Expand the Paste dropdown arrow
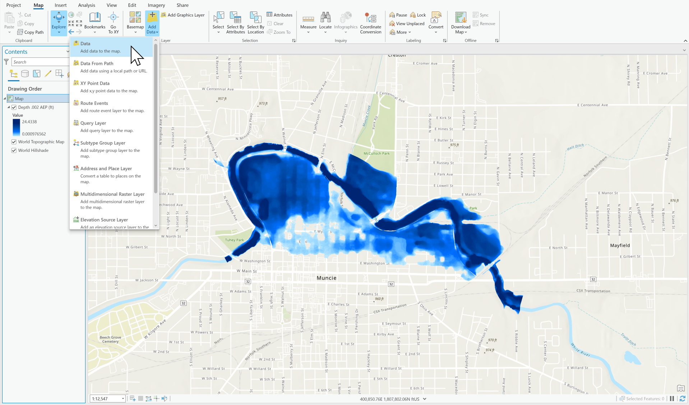The height and width of the screenshot is (405, 689). [9, 32]
